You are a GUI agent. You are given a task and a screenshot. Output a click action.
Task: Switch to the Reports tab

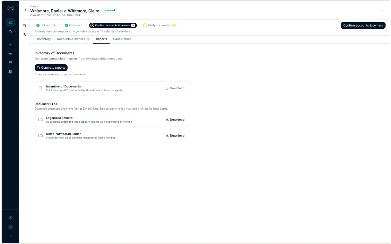[x=101, y=39]
